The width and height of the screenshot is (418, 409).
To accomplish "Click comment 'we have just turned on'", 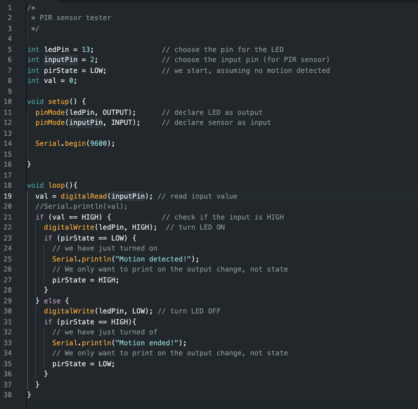I will pyautogui.click(x=111, y=248).
